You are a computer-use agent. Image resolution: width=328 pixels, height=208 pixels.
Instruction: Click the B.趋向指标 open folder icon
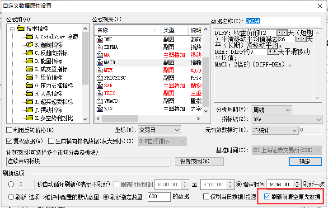coord(29,45)
